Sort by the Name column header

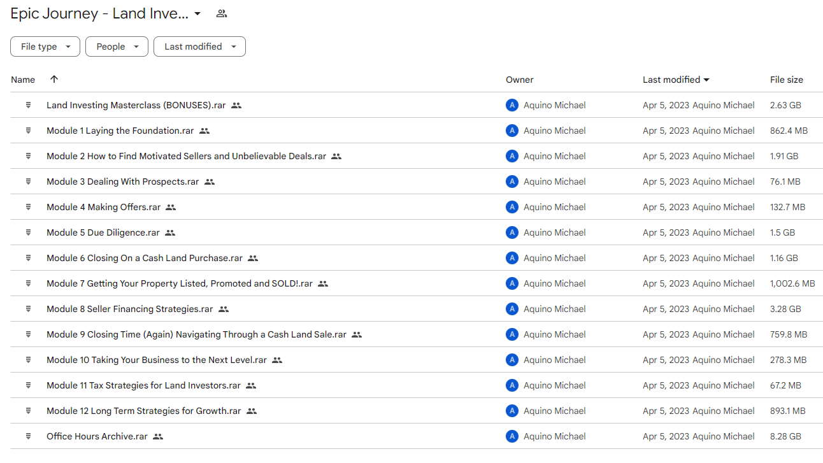coord(23,80)
